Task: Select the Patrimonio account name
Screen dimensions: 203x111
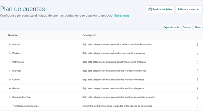Action: 18,62
